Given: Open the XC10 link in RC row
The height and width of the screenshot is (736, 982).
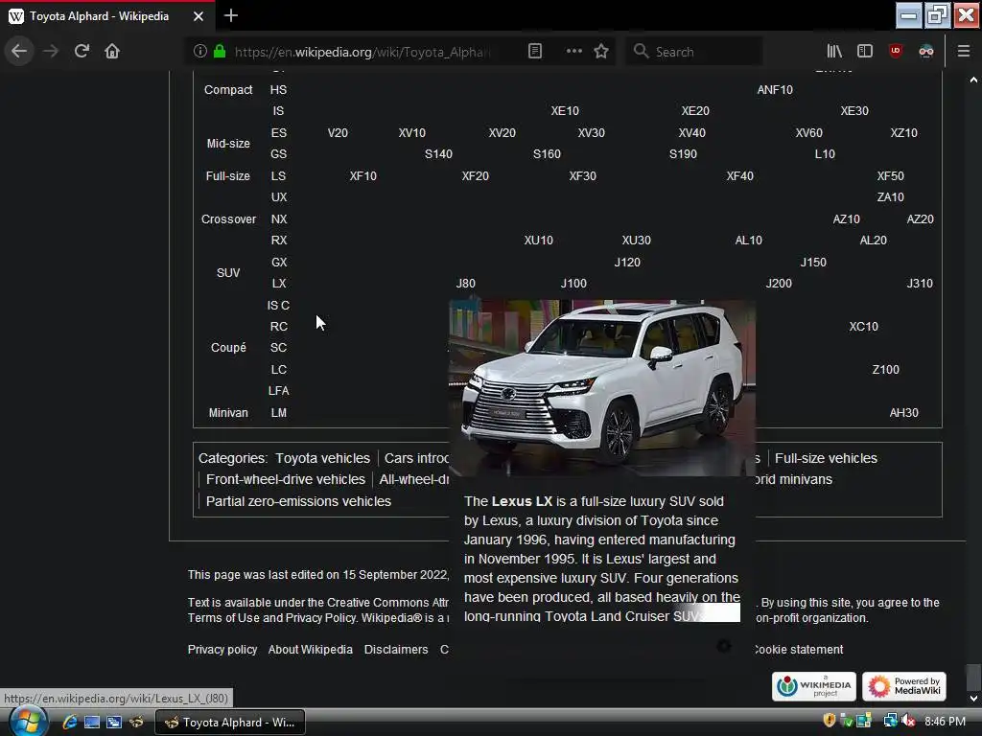Looking at the screenshot, I should [x=864, y=327].
